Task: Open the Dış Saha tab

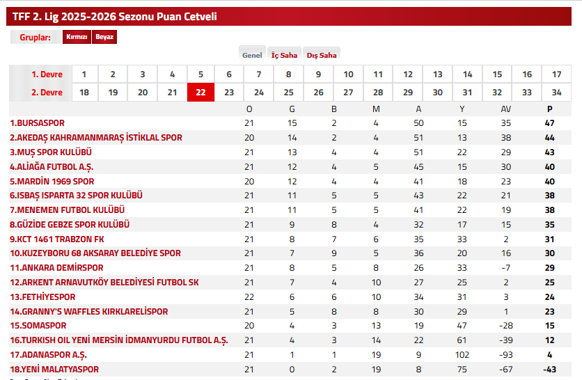Action: pos(322,55)
